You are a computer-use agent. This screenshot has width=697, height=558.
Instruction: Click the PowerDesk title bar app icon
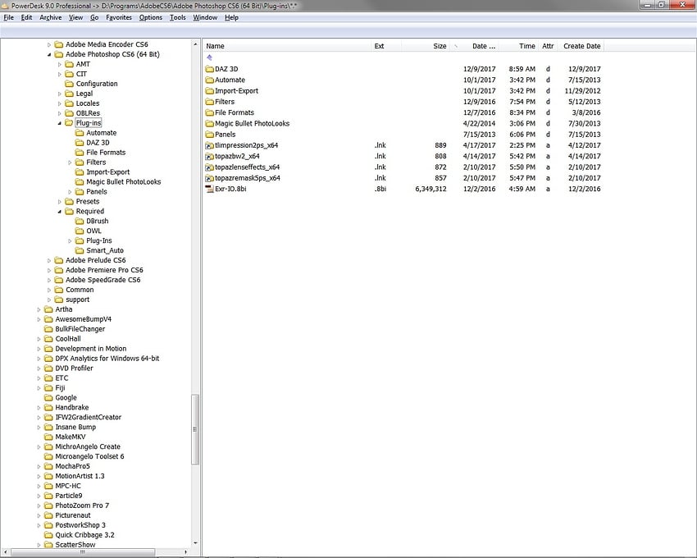point(5,6)
